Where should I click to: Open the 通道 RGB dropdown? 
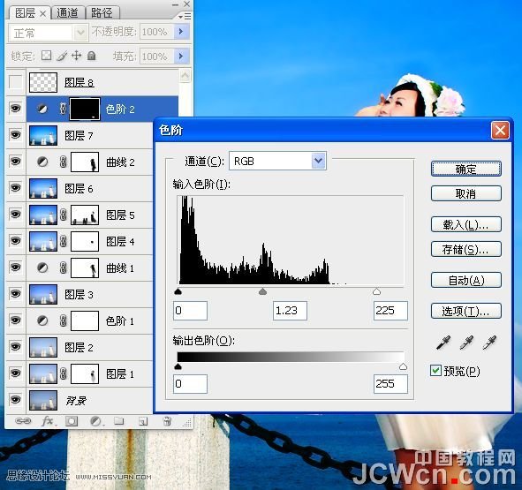coord(319,161)
